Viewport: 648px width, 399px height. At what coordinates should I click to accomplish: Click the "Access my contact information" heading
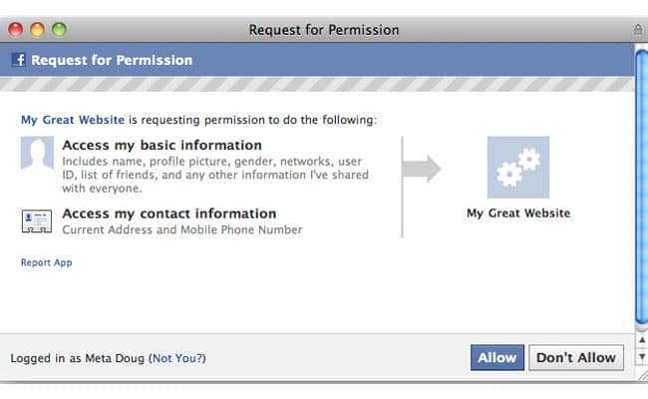[168, 213]
